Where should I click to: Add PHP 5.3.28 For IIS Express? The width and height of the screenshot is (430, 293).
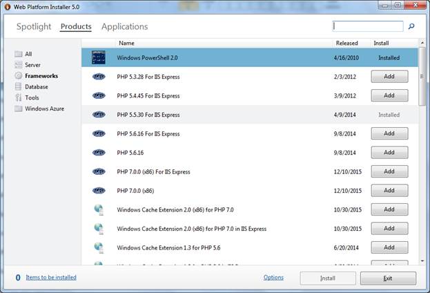(x=389, y=76)
